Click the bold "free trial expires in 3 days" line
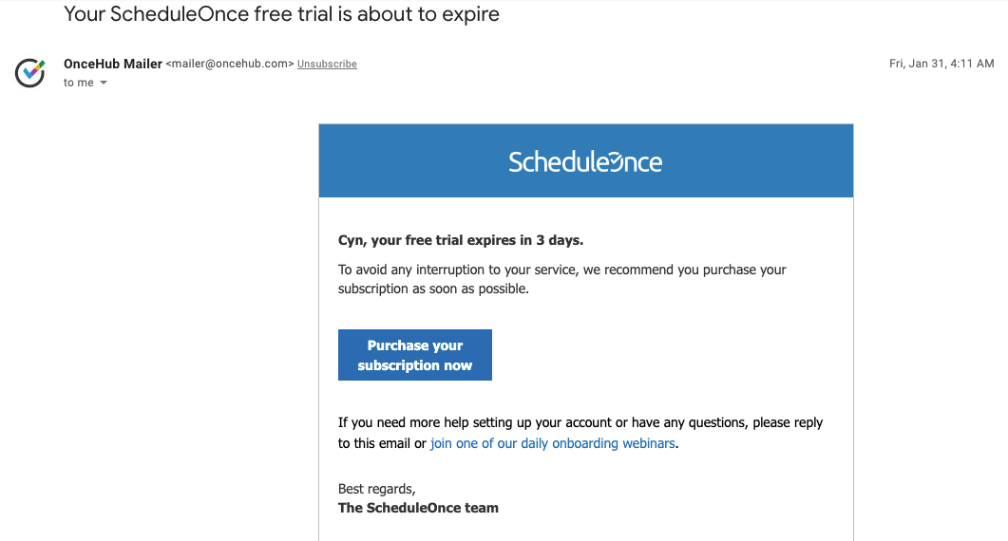 tap(461, 240)
